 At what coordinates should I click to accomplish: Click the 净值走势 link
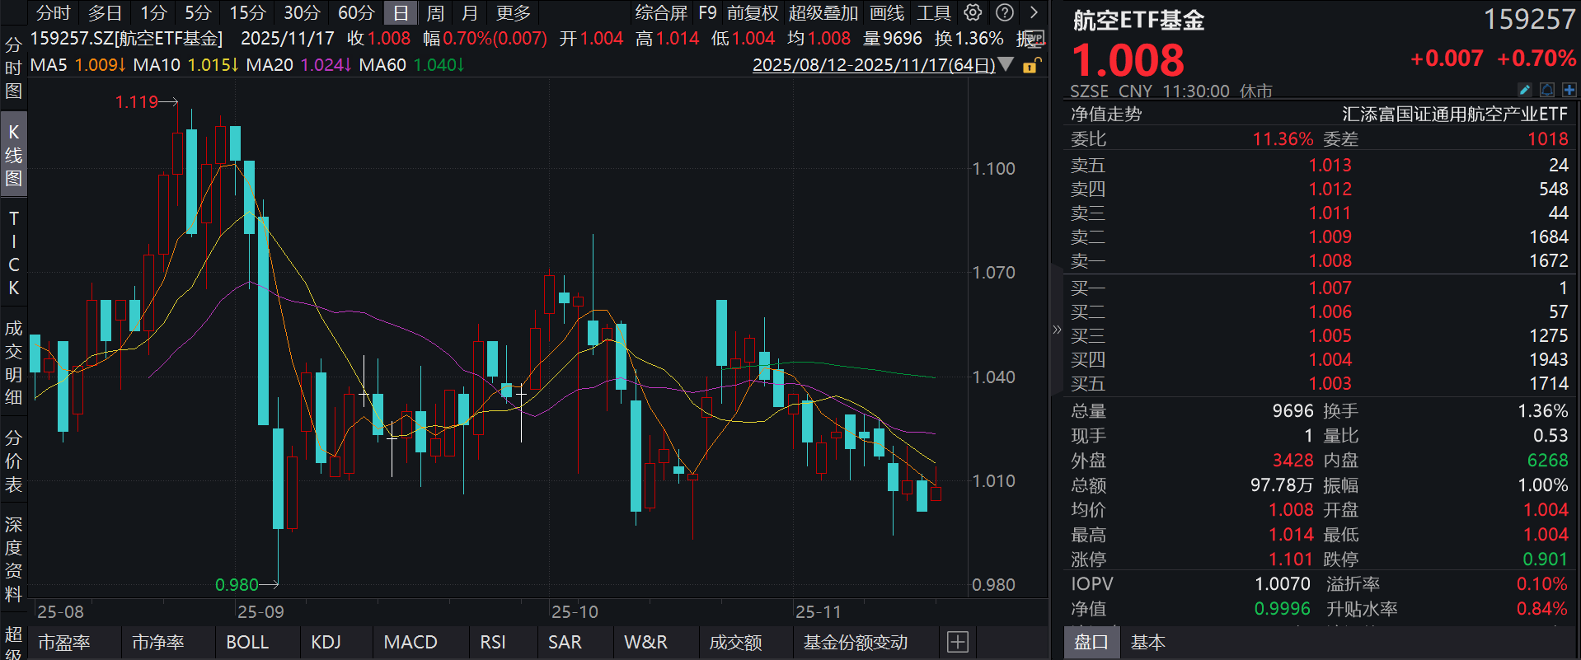(1106, 115)
